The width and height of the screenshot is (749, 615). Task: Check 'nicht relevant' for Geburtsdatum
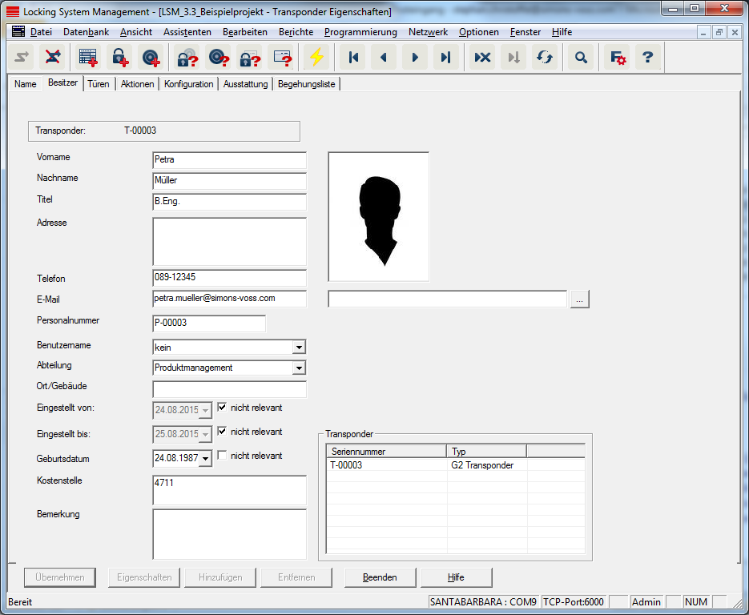222,456
